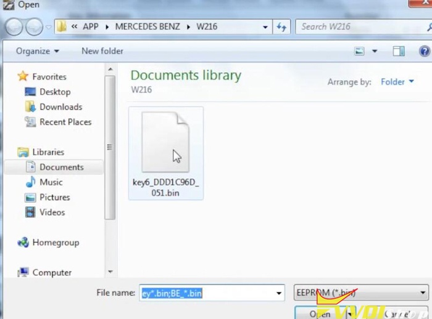
Task: Click the Open dialog title icon
Action: 8,5
